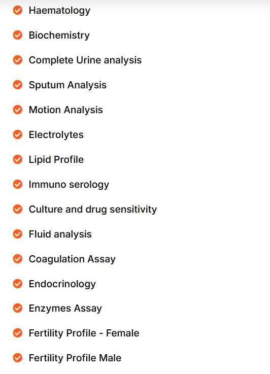Click the check icon beside Enzymes Assay
Screen dimensions: 270x374
(18, 308)
